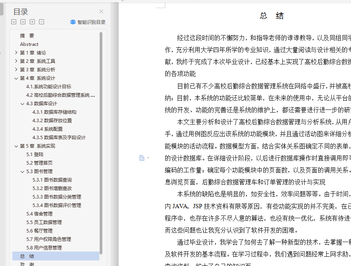Jump to 5.5 员工数据管理 section
This screenshot has width=351, height=266.
[x=44, y=222]
